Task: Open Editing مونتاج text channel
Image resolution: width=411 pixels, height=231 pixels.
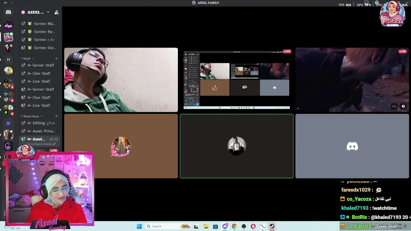Action: point(40,123)
